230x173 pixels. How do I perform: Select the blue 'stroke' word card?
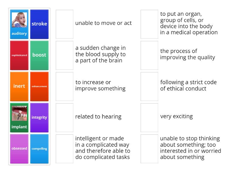tap(39, 24)
